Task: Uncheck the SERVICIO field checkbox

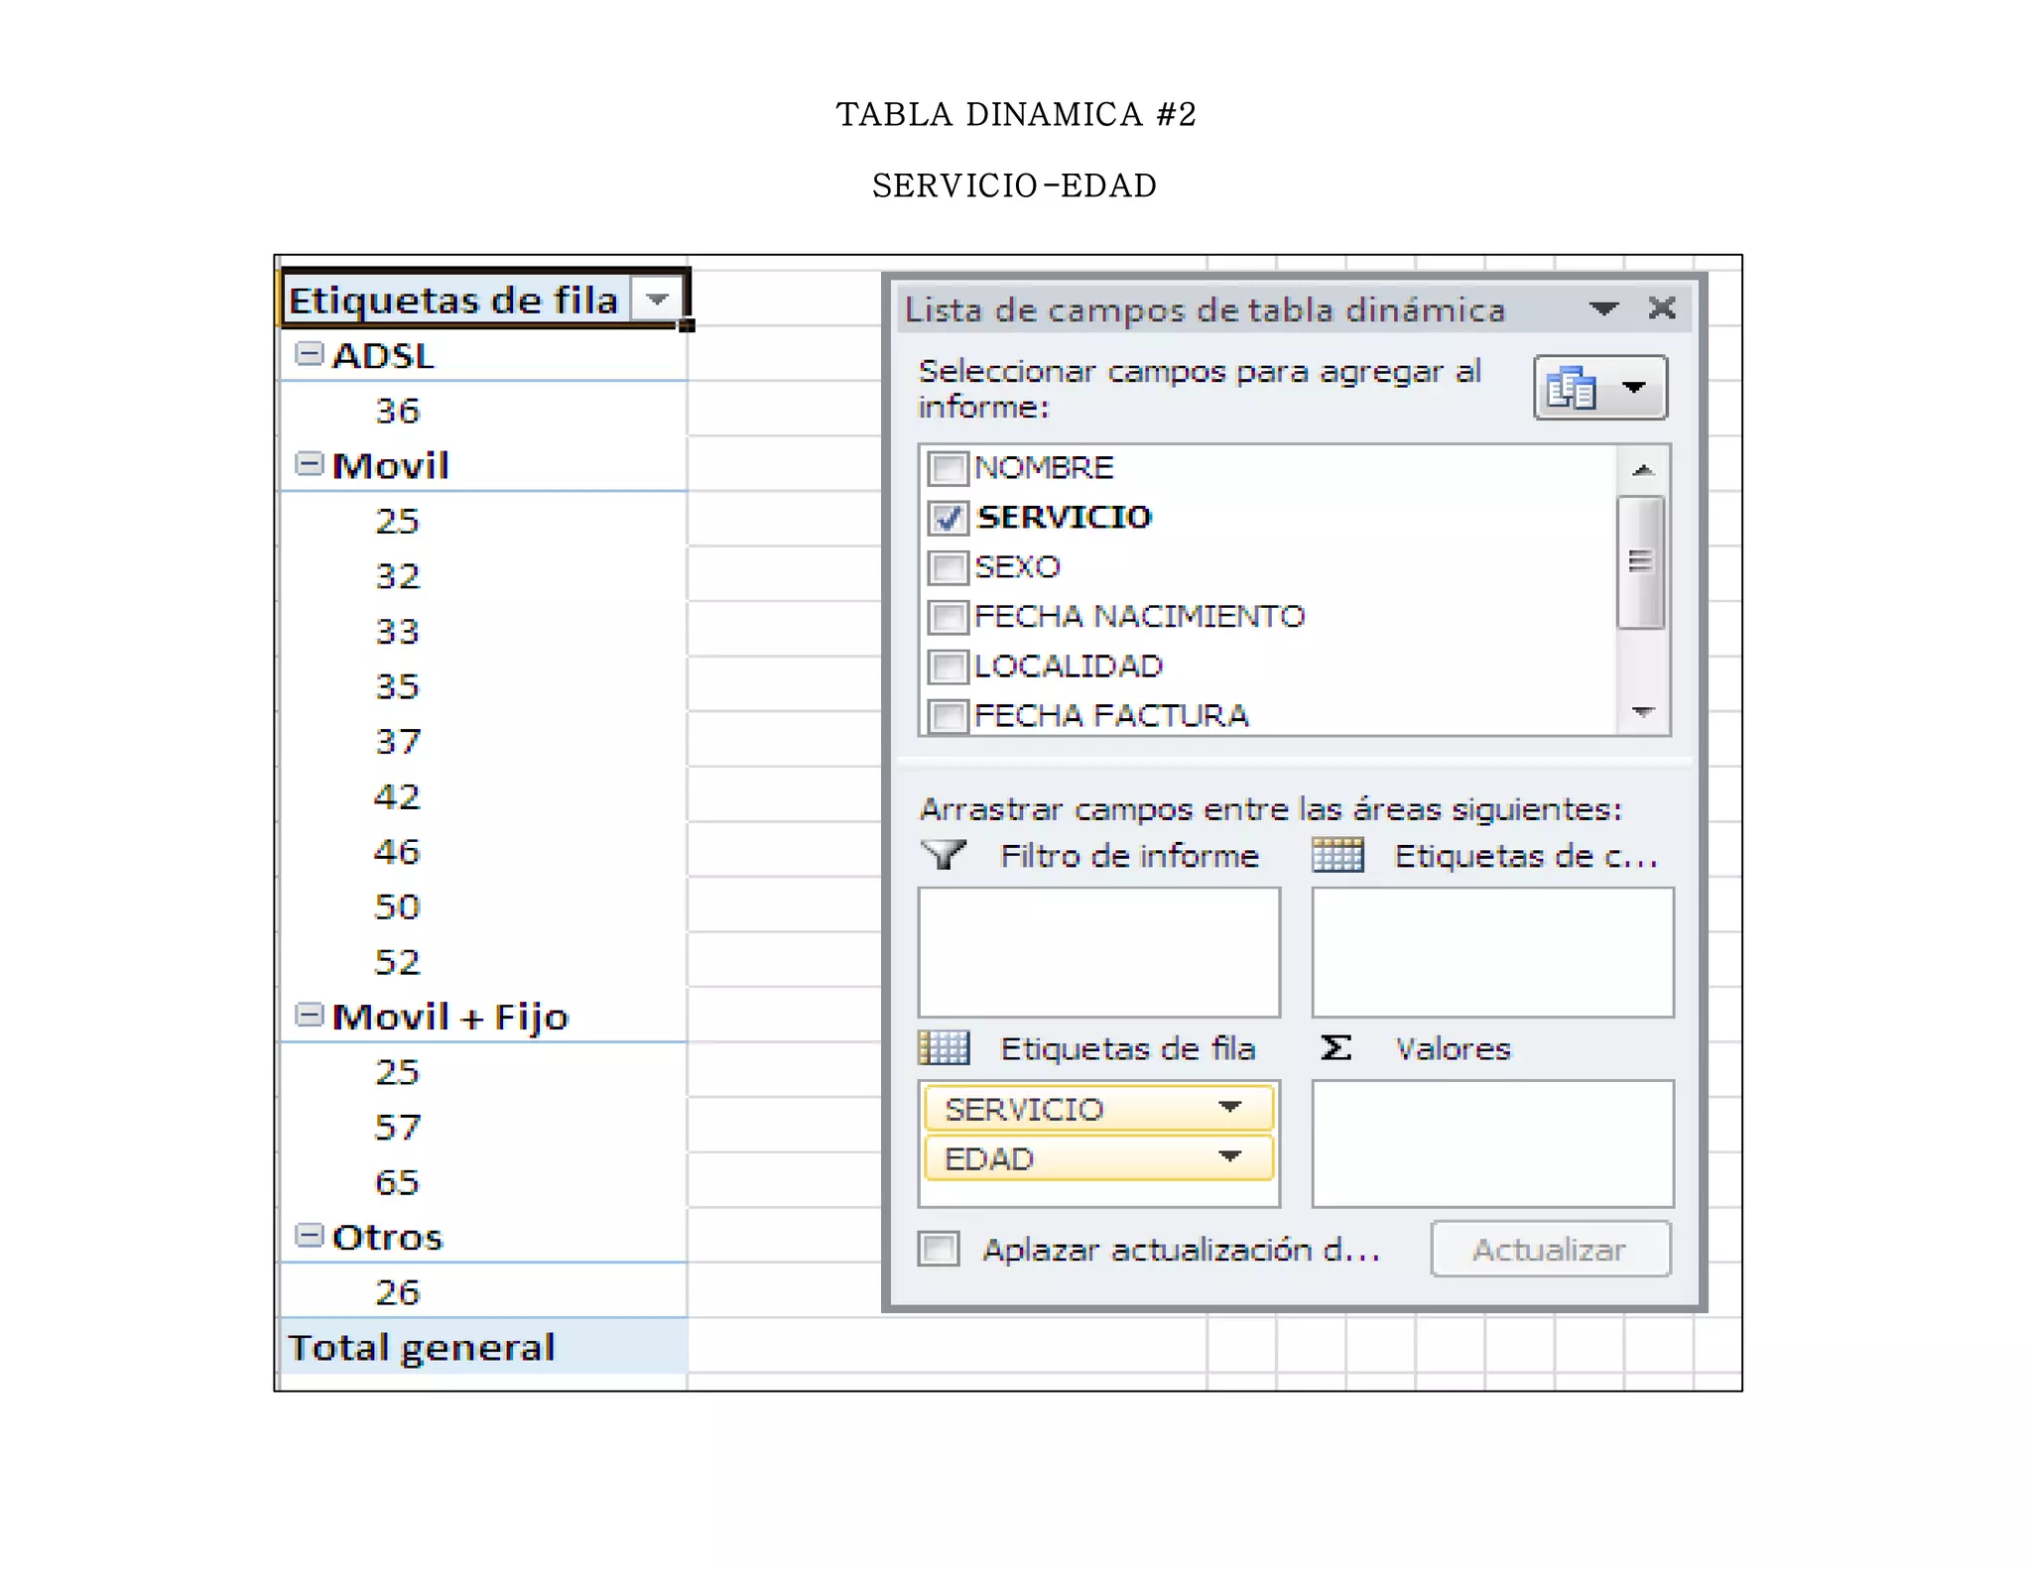Action: pyautogui.click(x=948, y=518)
